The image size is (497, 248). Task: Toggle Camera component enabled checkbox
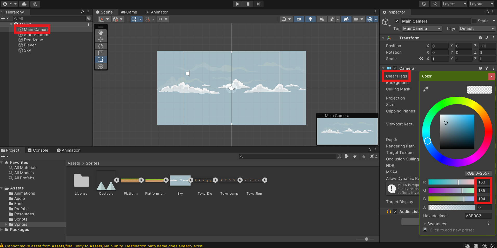coord(395,68)
